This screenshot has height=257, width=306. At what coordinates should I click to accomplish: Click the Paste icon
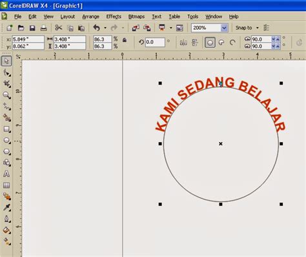click(81, 28)
